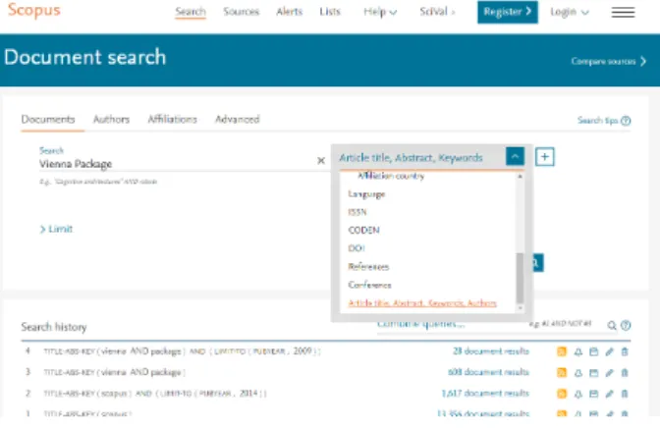Screen dimensions: 660x428
Task: Click the help icon in Search history
Action: 626,325
